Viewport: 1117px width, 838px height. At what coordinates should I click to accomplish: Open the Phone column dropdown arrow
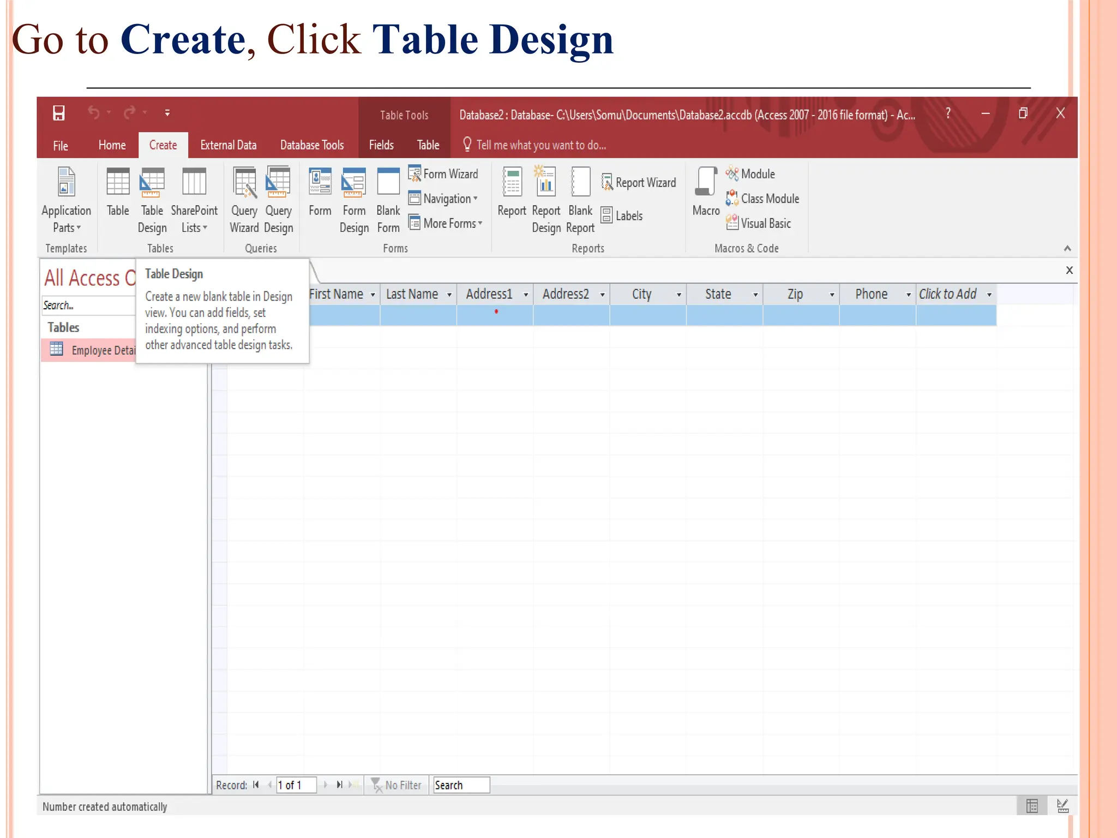coord(909,295)
